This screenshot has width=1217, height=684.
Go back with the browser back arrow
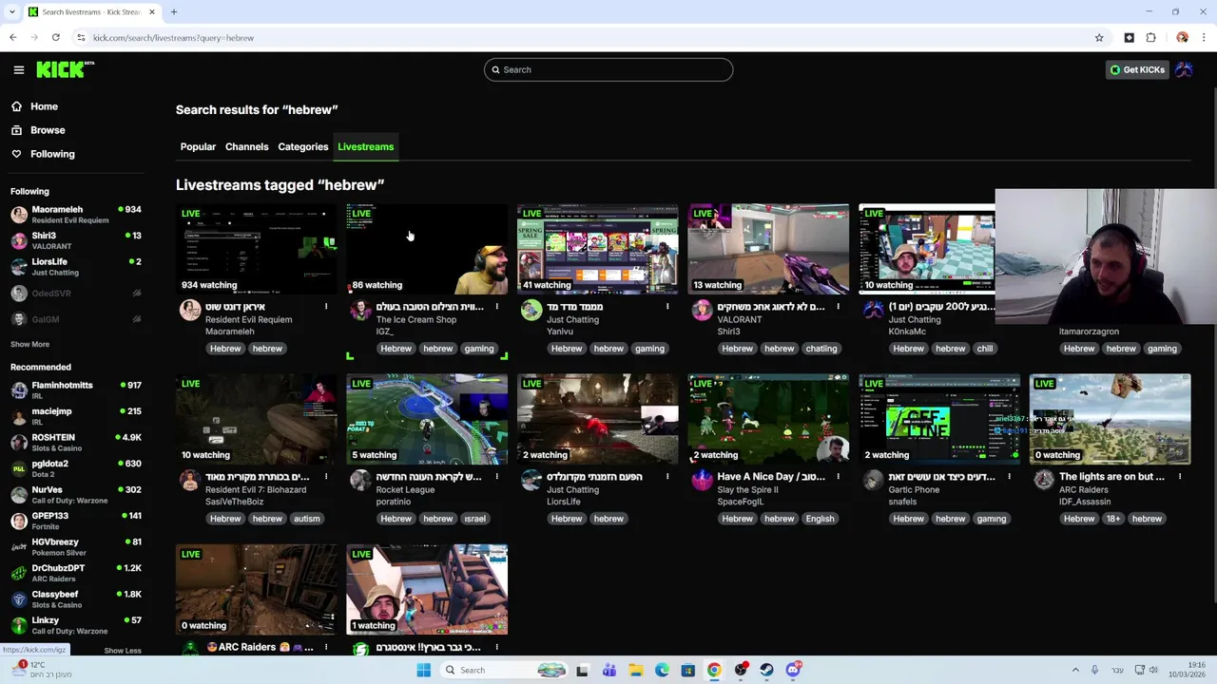click(x=13, y=38)
